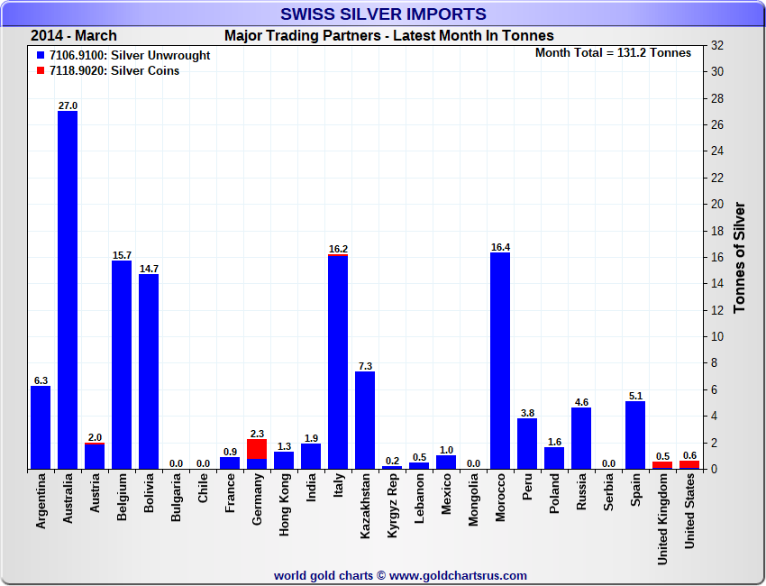Click the Australia bar labeled 27.0

click(x=68, y=289)
